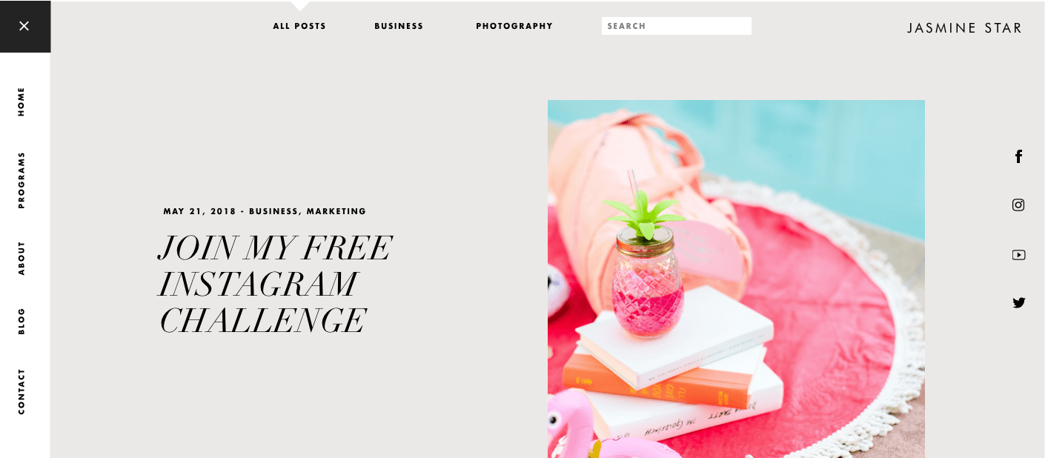Open the MARKETING category link

pyautogui.click(x=336, y=211)
